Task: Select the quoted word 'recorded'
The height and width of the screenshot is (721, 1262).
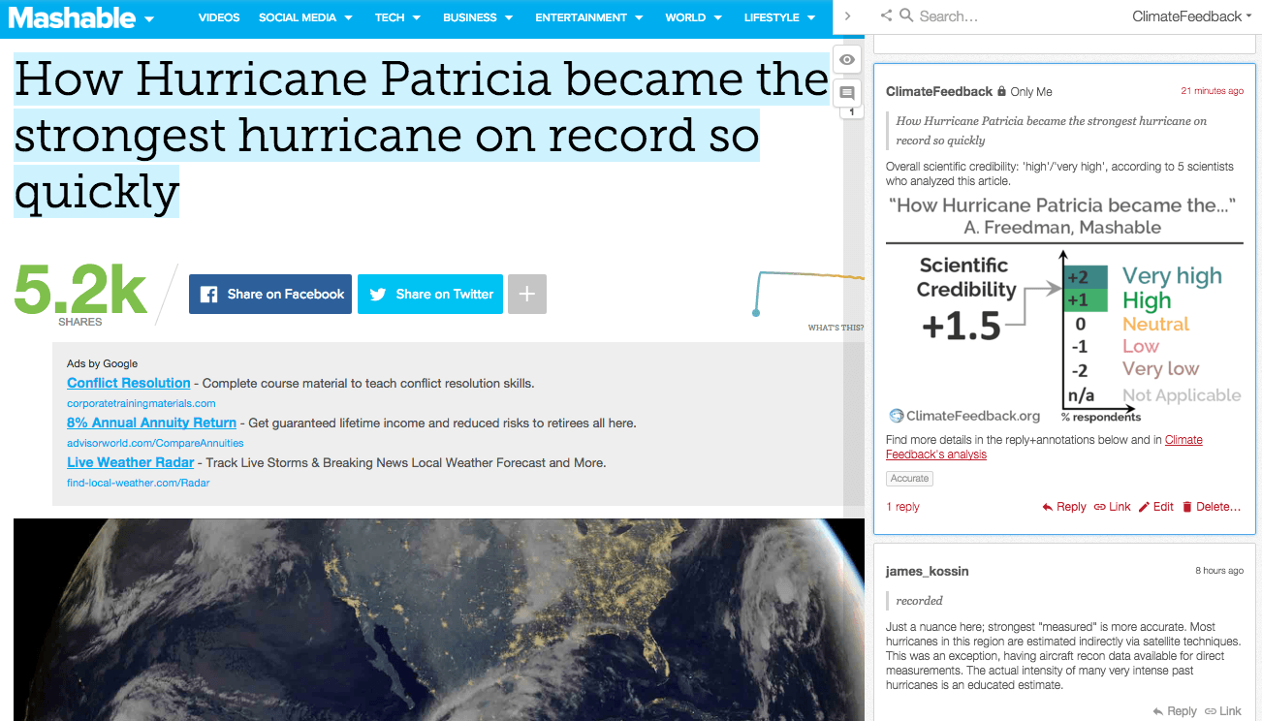Action: [919, 601]
